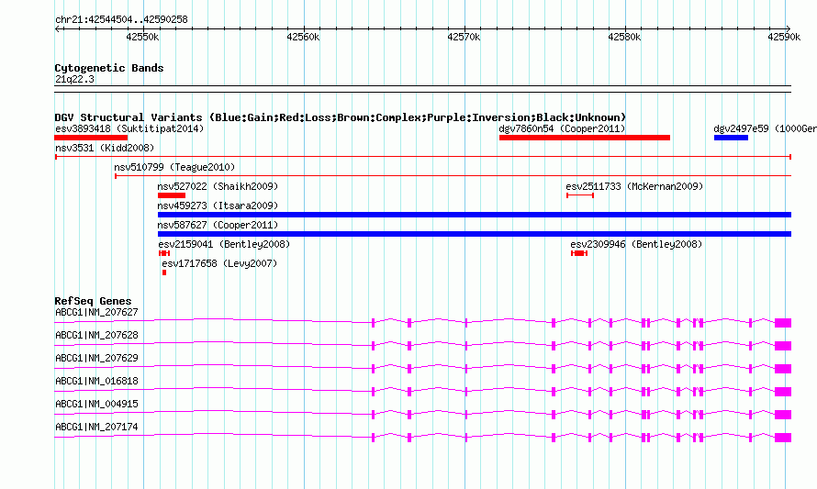This screenshot has width=817, height=489.
Task: Click the last exon block of NM_207627
Action: [x=783, y=323]
